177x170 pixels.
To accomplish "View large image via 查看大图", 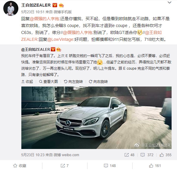I will pos(48,82).
